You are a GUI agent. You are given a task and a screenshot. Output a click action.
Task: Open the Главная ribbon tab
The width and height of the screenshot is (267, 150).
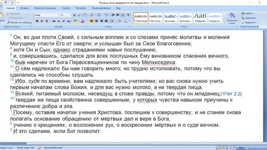10,8
